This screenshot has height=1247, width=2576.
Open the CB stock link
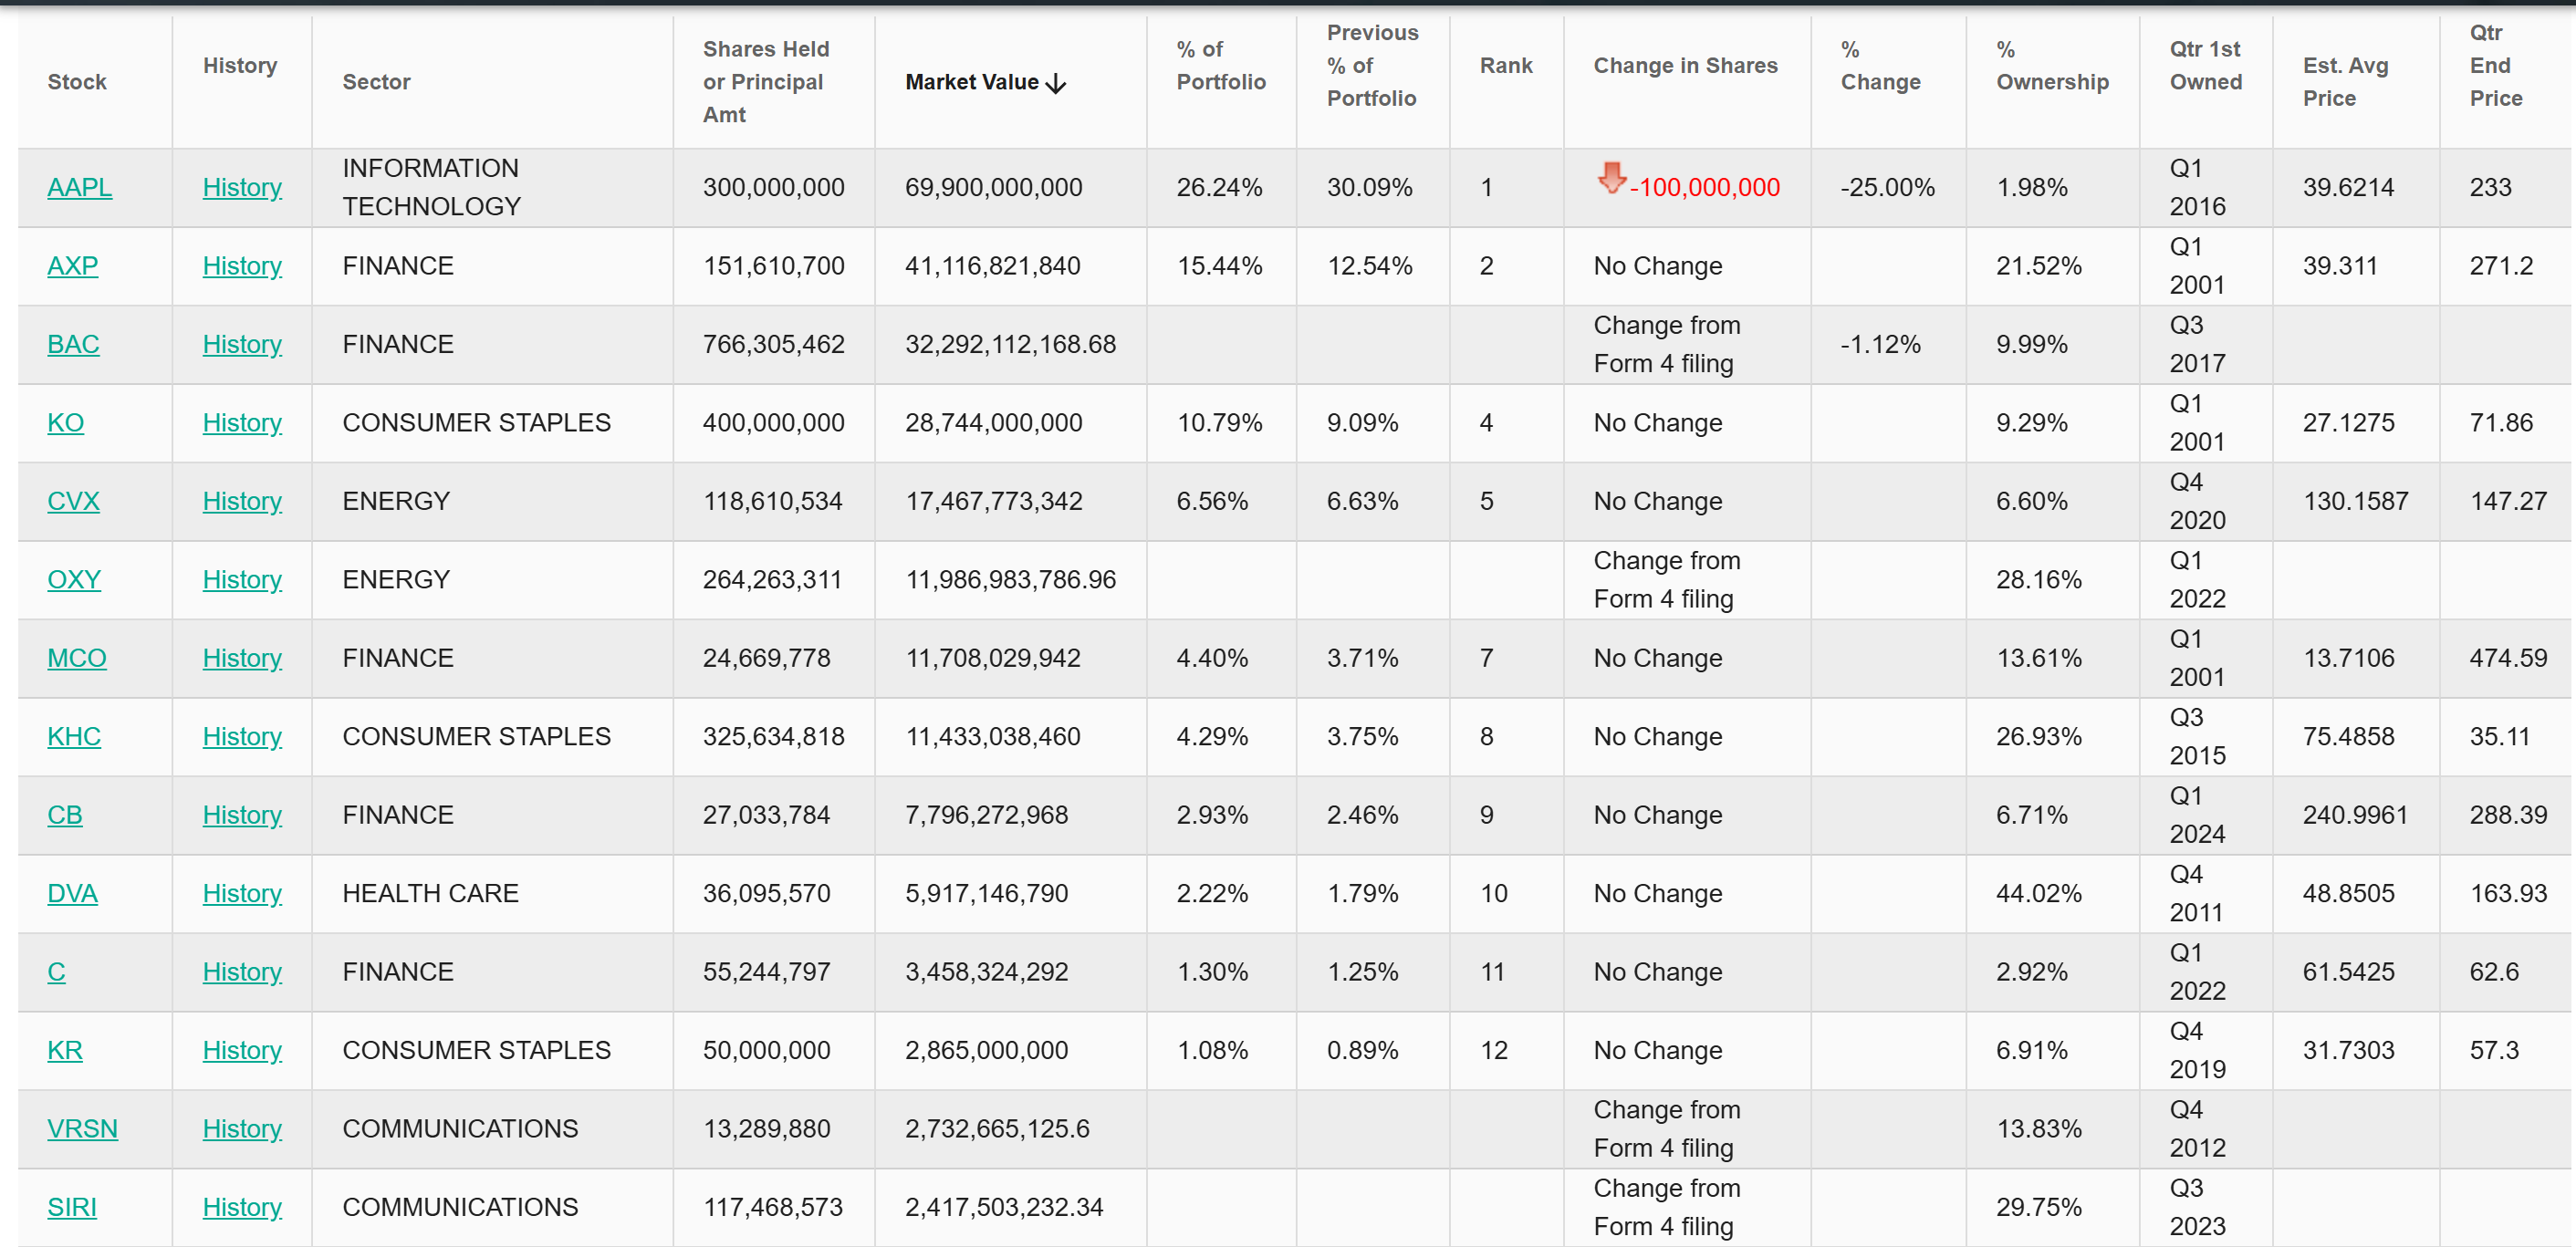click(x=65, y=816)
